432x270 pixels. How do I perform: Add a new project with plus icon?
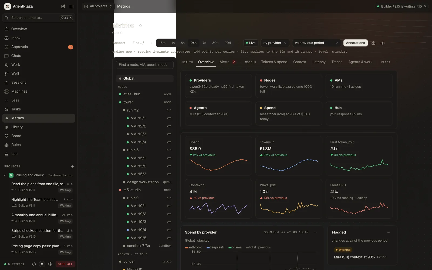(x=72, y=167)
